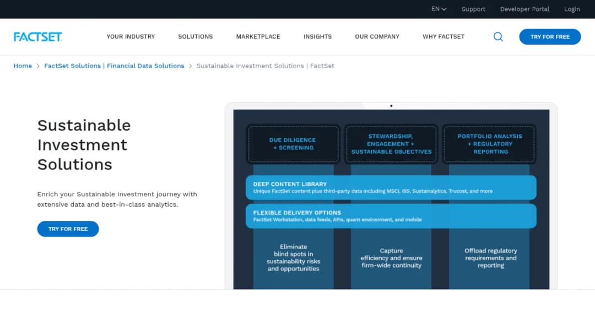This screenshot has height=335, width=595.
Task: Click the Capture efficiency text
Action: [x=391, y=258]
